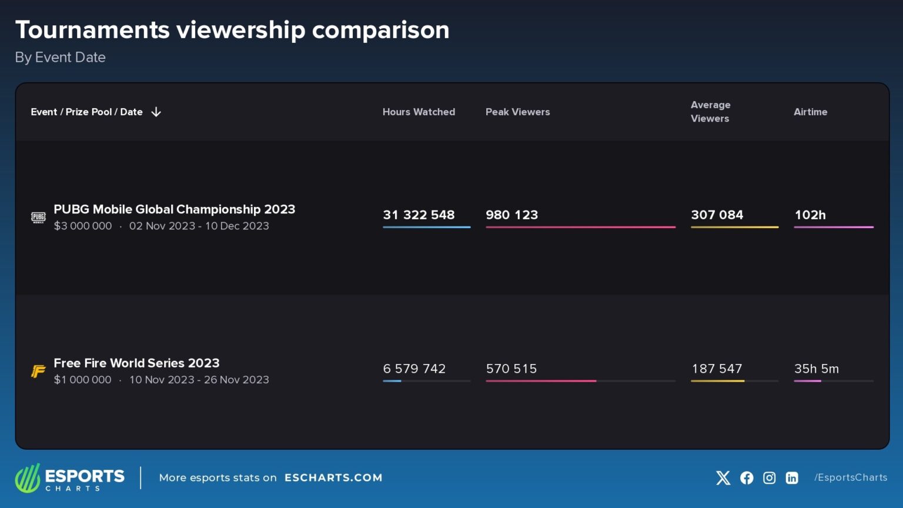
Task: Click the sort arrow next to Event / Prize Pool / Date
Action: 156,112
